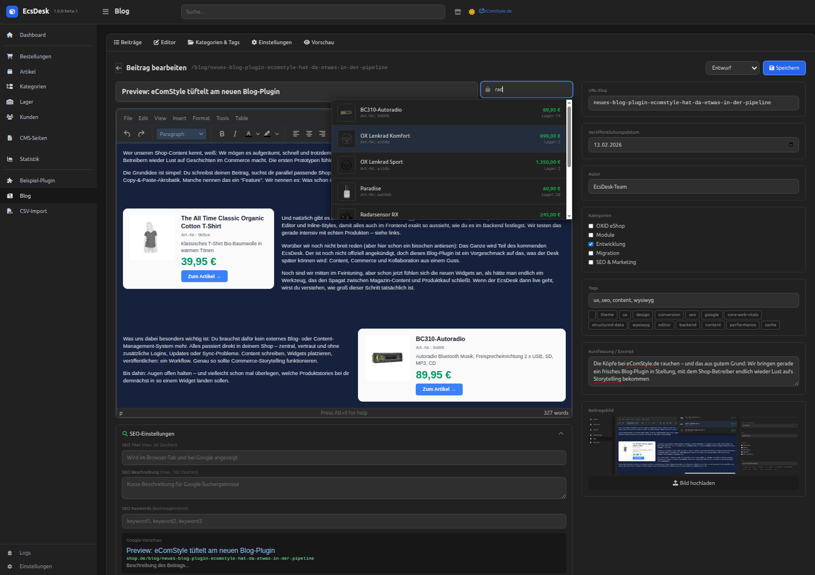Click the undo arrow in the editor toolbar

[127, 134]
